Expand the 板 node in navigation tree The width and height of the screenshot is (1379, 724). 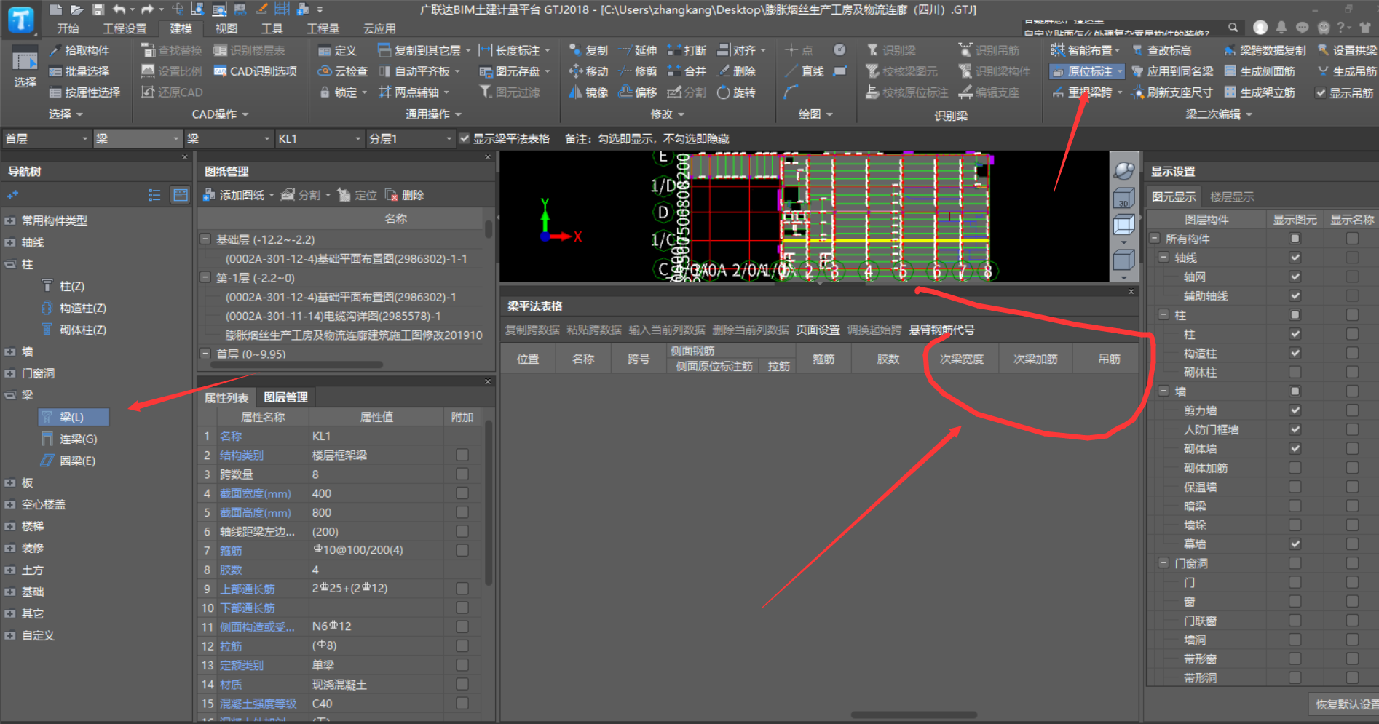pos(10,482)
